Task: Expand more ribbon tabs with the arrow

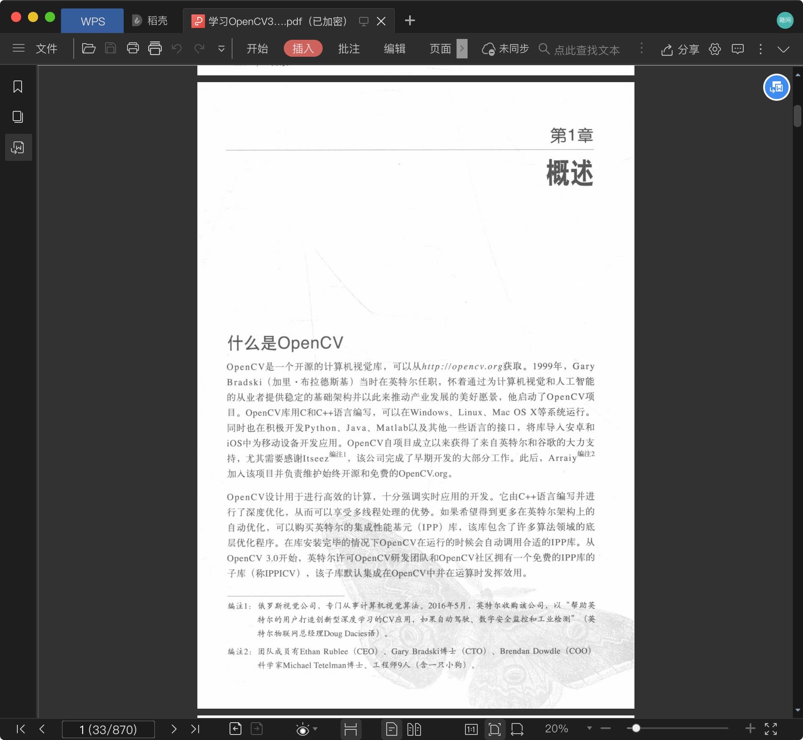Action: point(462,49)
